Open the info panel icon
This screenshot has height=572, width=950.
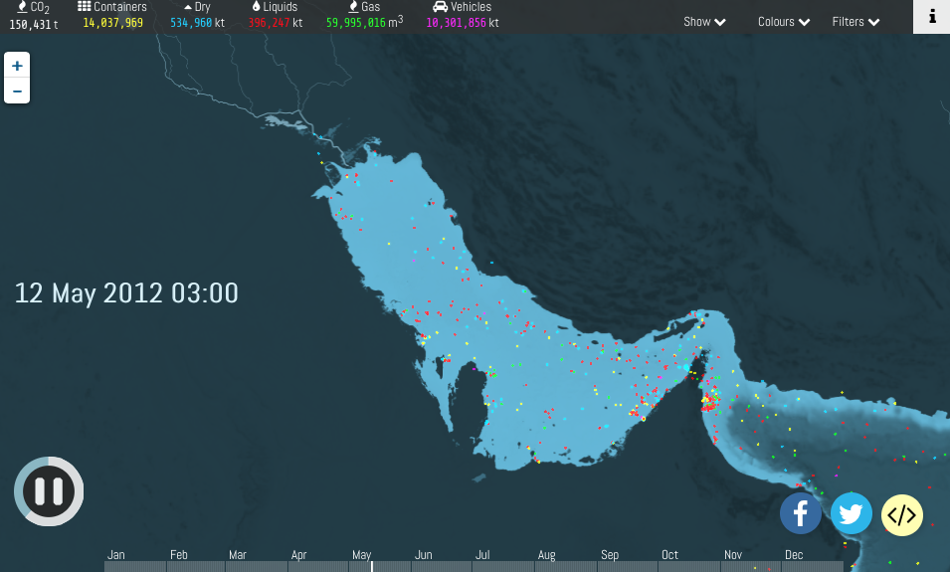point(931,17)
